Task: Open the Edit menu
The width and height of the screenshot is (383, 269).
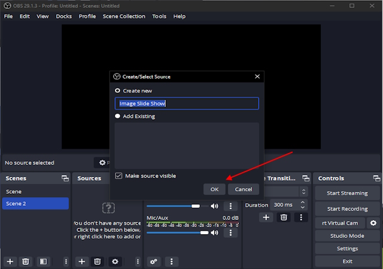Action: pos(25,16)
